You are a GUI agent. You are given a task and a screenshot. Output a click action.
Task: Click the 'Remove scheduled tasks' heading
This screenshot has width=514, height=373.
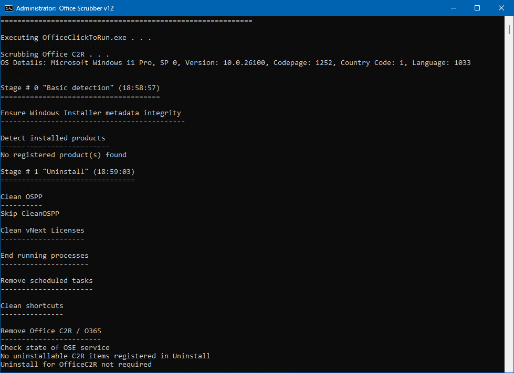coord(47,281)
